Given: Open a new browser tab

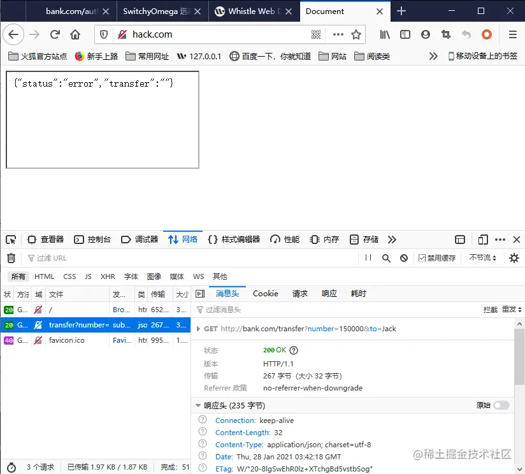Looking at the screenshot, I should (401, 11).
